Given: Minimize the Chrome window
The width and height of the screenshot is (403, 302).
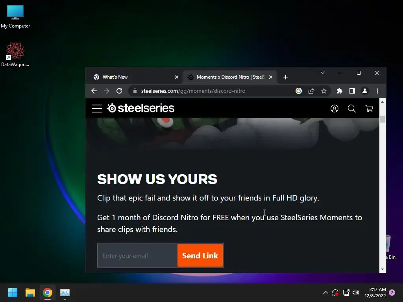Looking at the screenshot, I should click(341, 73).
